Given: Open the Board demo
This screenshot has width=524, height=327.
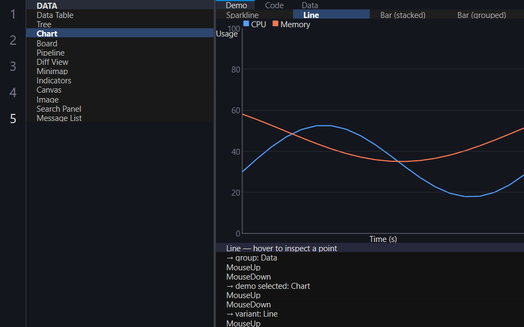Looking at the screenshot, I should click(x=120, y=44).
